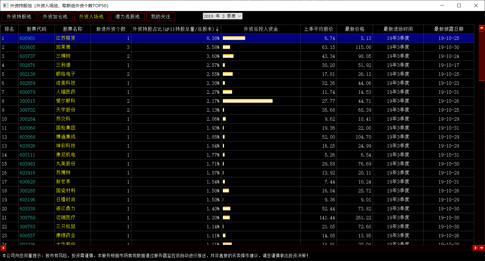The height and width of the screenshot is (261, 485).
Task: Sort by 新进外资个数 column header
Action: pos(111,29)
